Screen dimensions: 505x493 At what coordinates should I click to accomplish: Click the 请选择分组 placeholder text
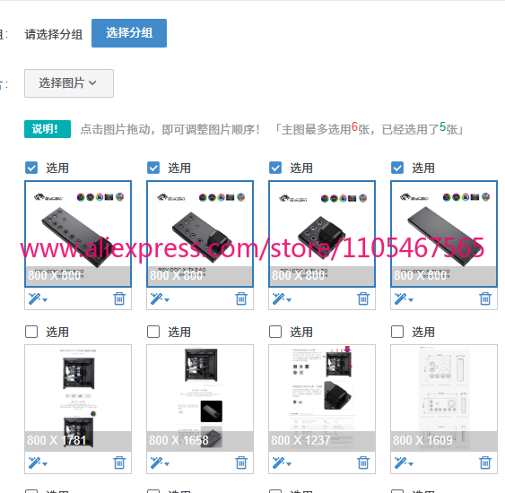click(x=54, y=34)
